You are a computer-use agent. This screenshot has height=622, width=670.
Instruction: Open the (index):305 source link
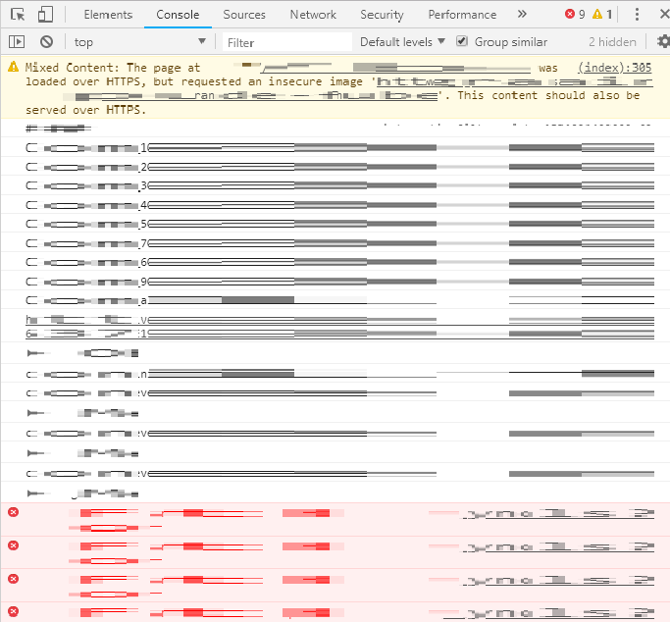pyautogui.click(x=614, y=68)
